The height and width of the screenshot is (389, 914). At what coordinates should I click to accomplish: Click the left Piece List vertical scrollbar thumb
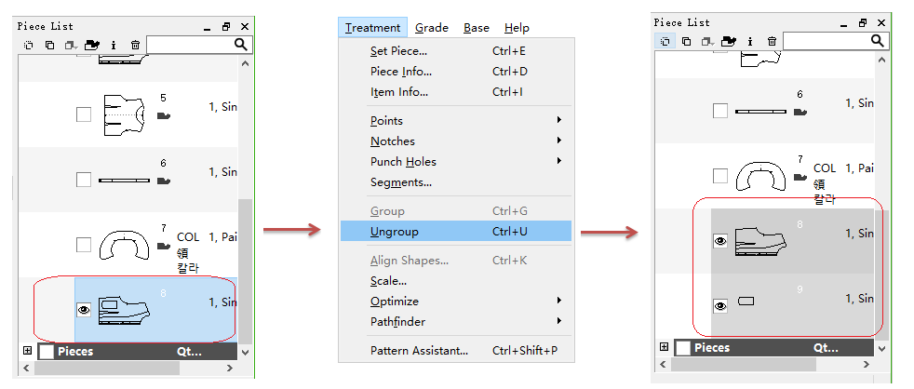[246, 270]
